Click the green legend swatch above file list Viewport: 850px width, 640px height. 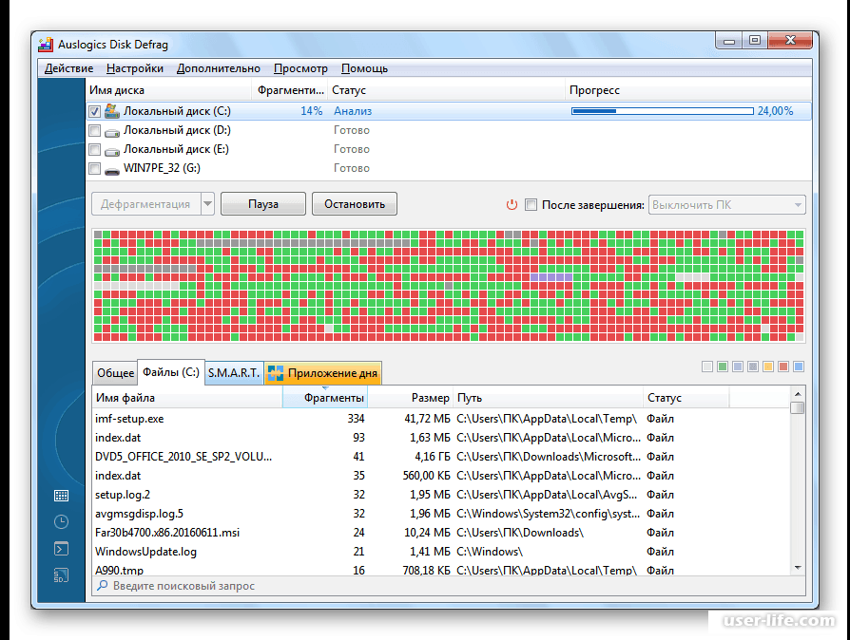[x=723, y=367]
